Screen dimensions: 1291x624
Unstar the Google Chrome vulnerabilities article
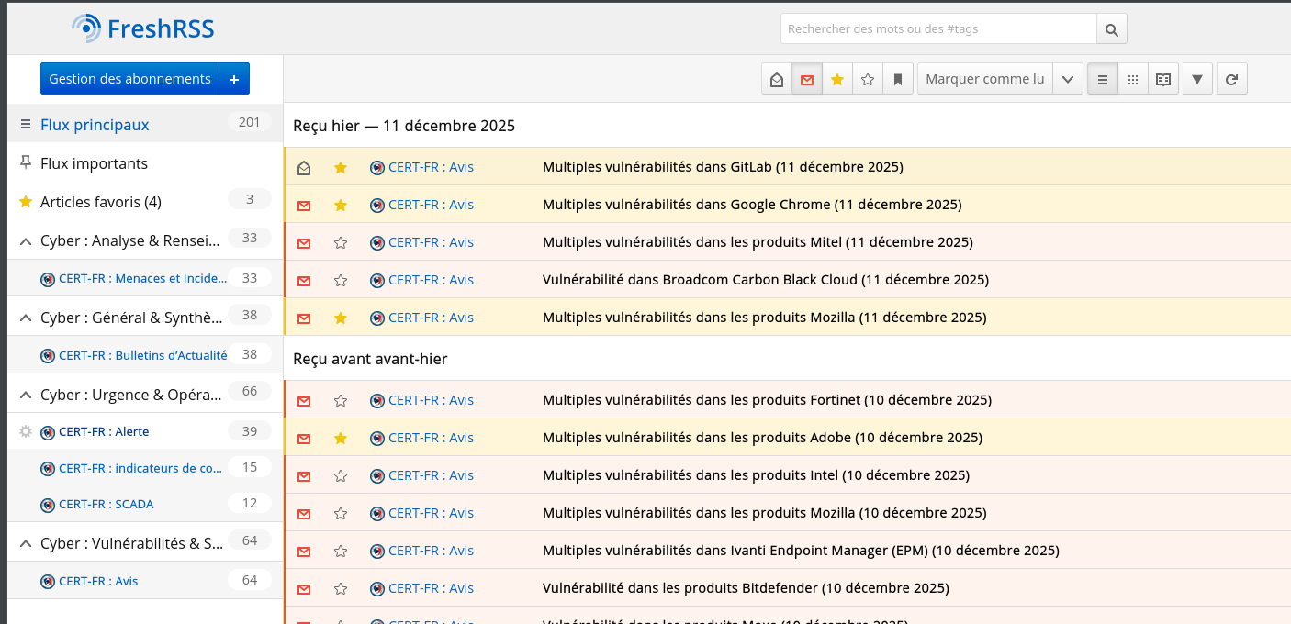point(341,205)
